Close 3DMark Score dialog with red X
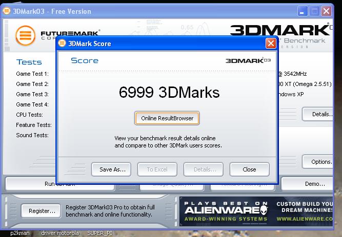 coord(271,44)
